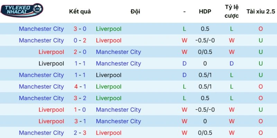Click the Tỷ lệ cược column header
Viewport: 277px width, 138px height.
[232, 11]
